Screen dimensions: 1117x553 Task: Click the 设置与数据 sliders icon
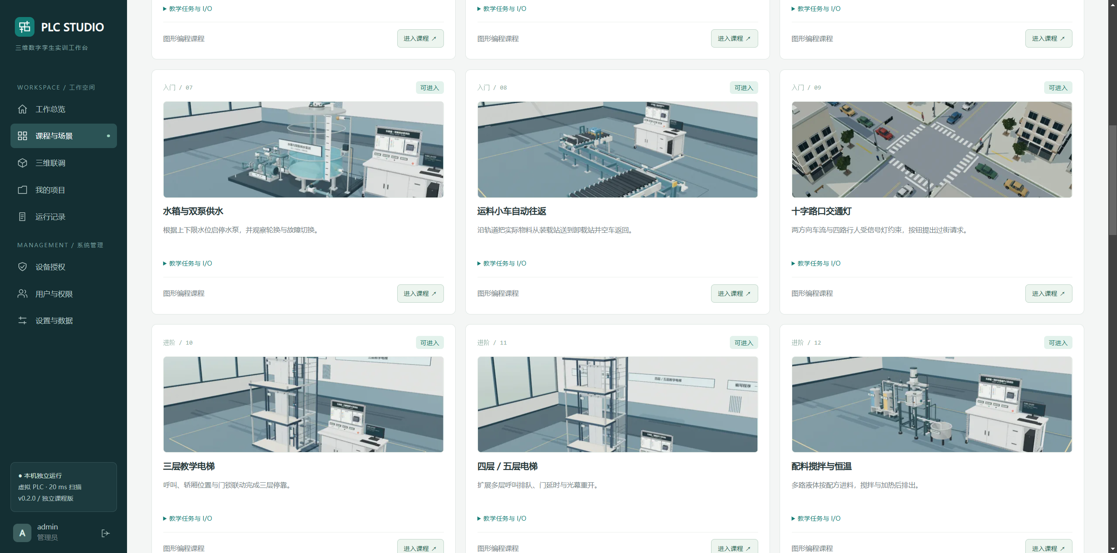tap(23, 321)
